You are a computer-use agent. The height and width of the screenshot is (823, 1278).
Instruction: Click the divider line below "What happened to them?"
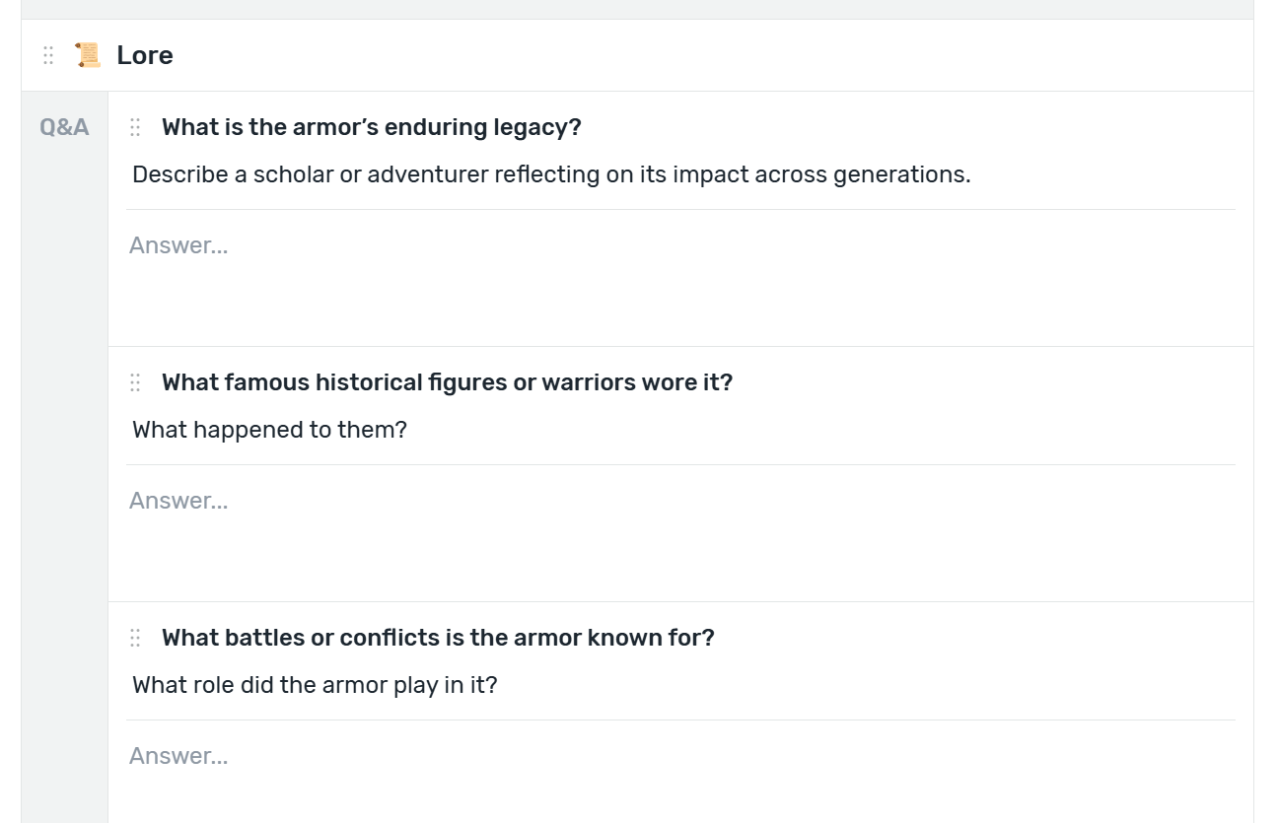click(x=680, y=464)
